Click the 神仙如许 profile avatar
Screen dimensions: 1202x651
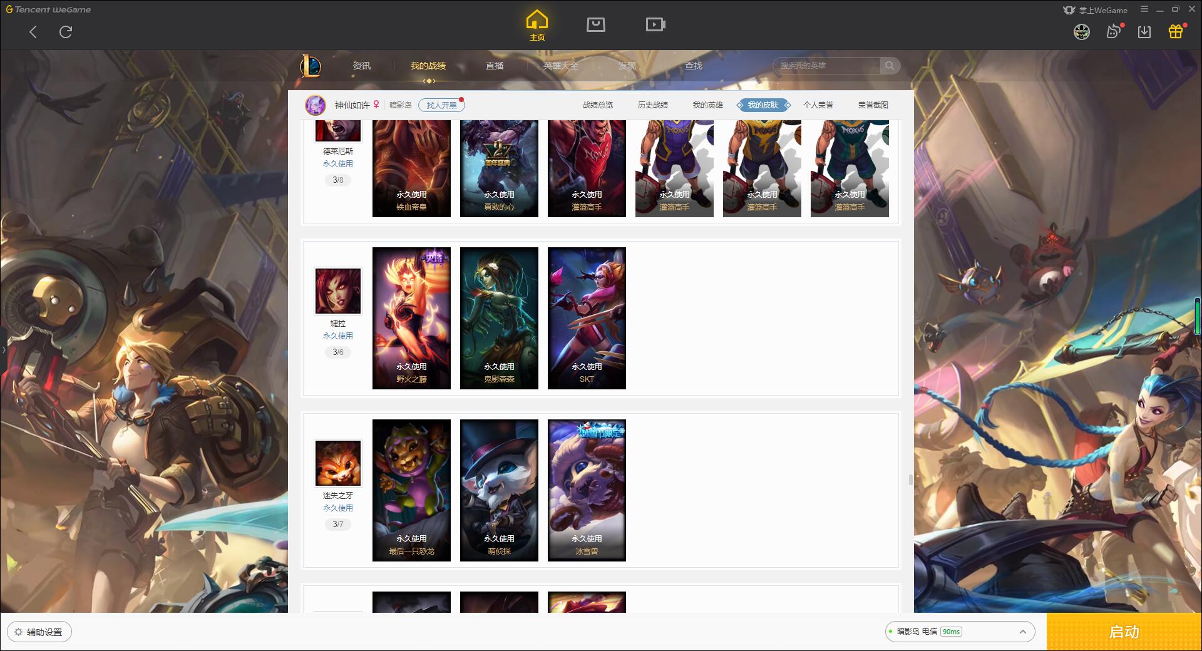click(x=316, y=105)
